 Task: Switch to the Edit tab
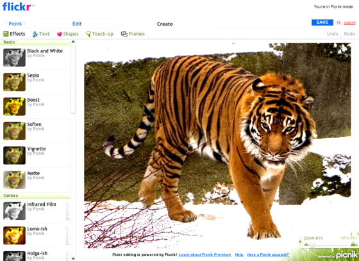tap(77, 24)
